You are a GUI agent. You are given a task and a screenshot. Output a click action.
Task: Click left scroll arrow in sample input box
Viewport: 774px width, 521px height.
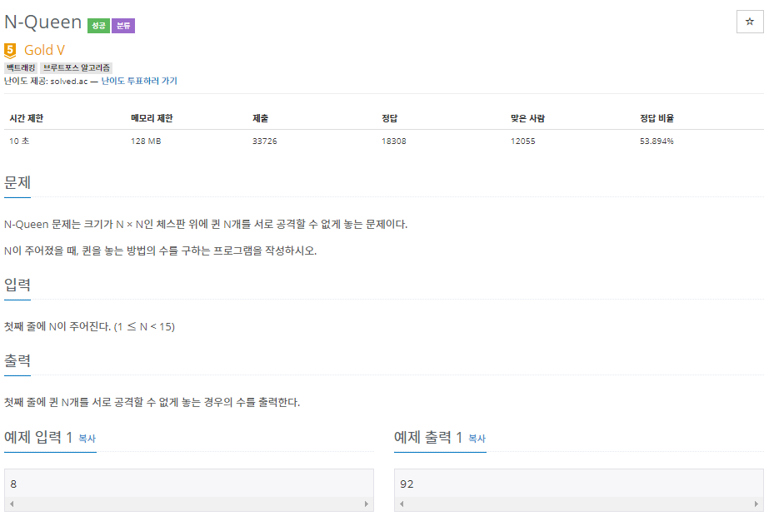click(x=12, y=504)
